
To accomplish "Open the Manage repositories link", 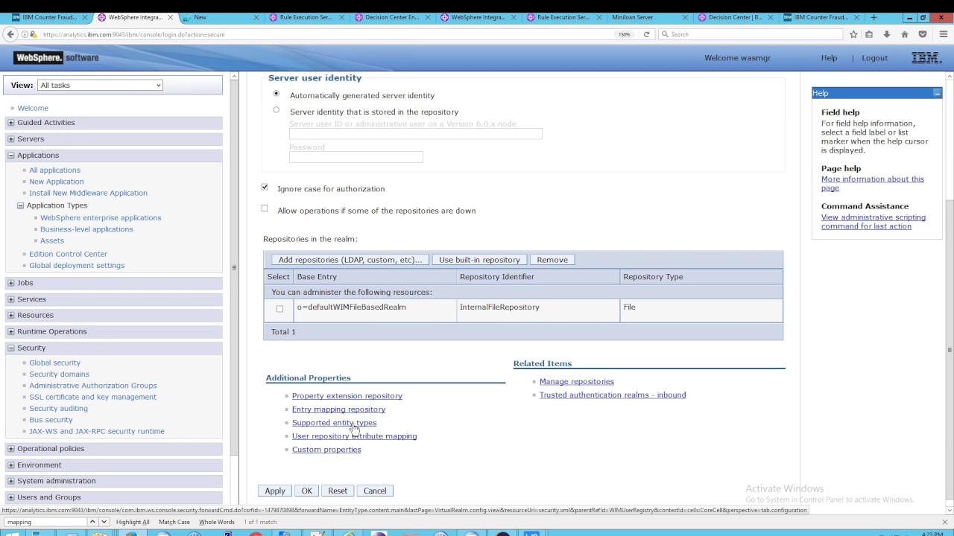I will click(577, 382).
